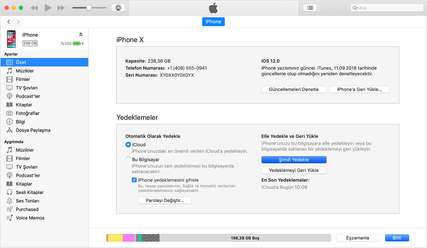427x248 pixels.
Task: Open Kitaplar under Ayarlar
Action: pos(44,105)
